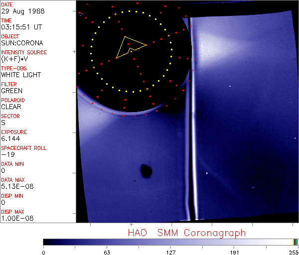Click the intensity source value "(K+F)*V"

14,59
